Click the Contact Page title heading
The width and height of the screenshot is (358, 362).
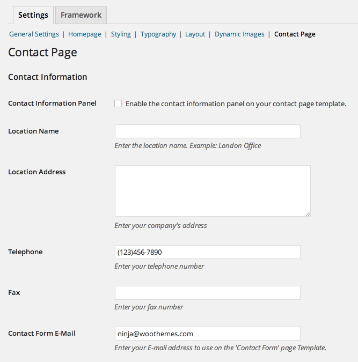[x=42, y=53]
